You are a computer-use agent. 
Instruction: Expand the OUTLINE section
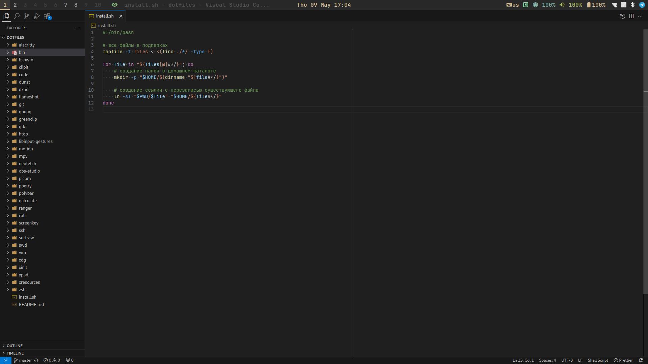[43, 346]
